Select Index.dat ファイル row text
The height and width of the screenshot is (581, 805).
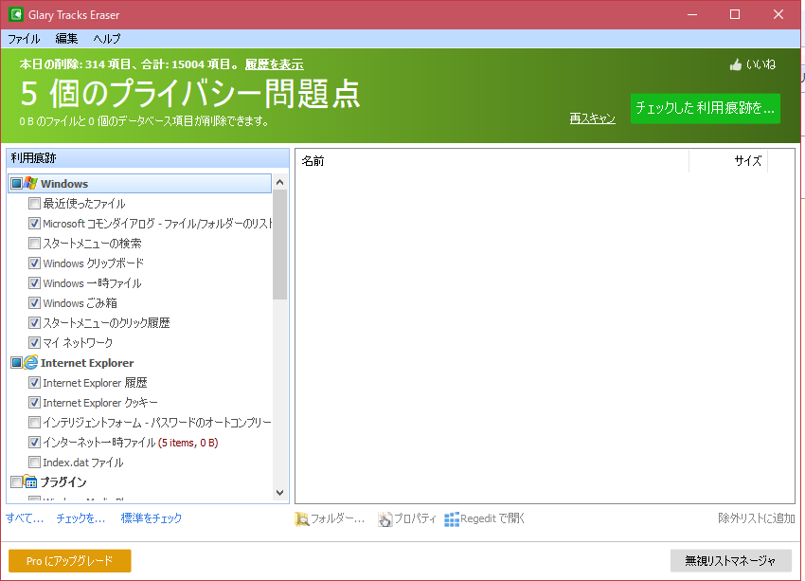[x=83, y=463]
